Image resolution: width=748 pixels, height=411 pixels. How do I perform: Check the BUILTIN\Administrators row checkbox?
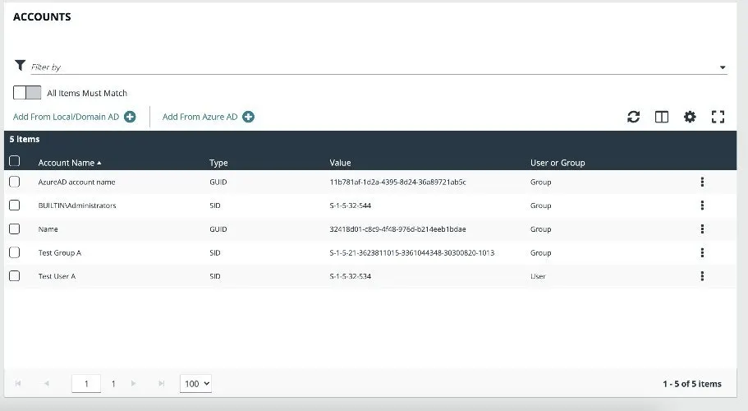[x=14, y=205]
